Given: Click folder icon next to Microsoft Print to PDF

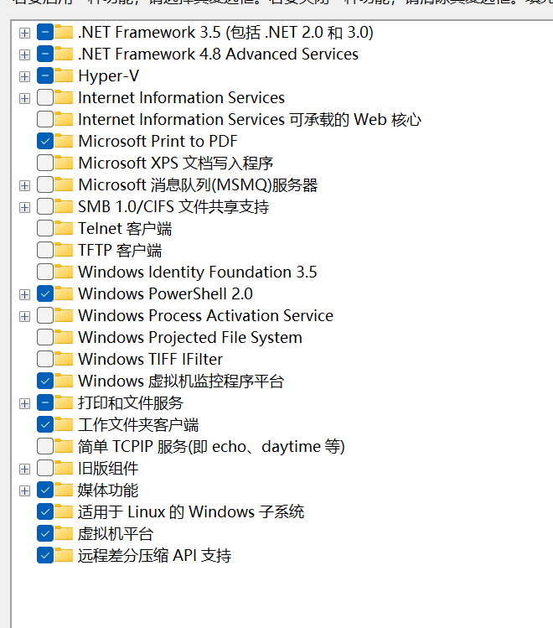Looking at the screenshot, I should click(x=64, y=141).
